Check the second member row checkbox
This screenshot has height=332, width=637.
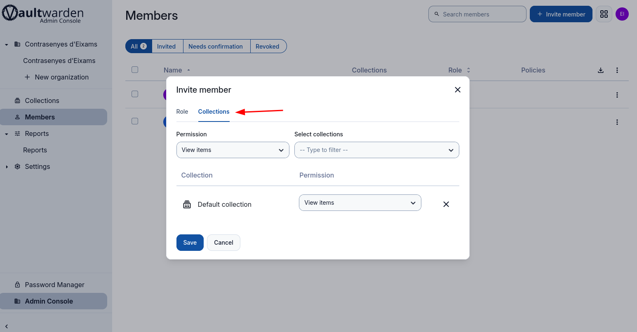pyautogui.click(x=135, y=121)
